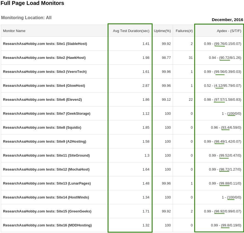
Task: Click the Monitoring Location: All label
Action: 26,18
